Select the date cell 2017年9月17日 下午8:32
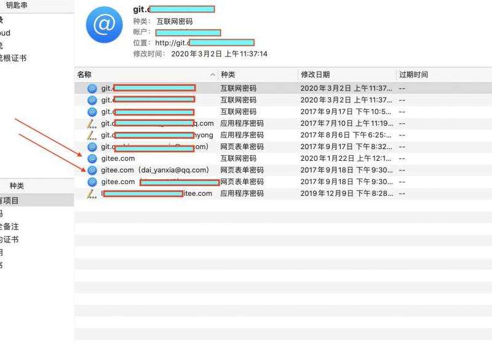492x343 pixels. [346, 147]
